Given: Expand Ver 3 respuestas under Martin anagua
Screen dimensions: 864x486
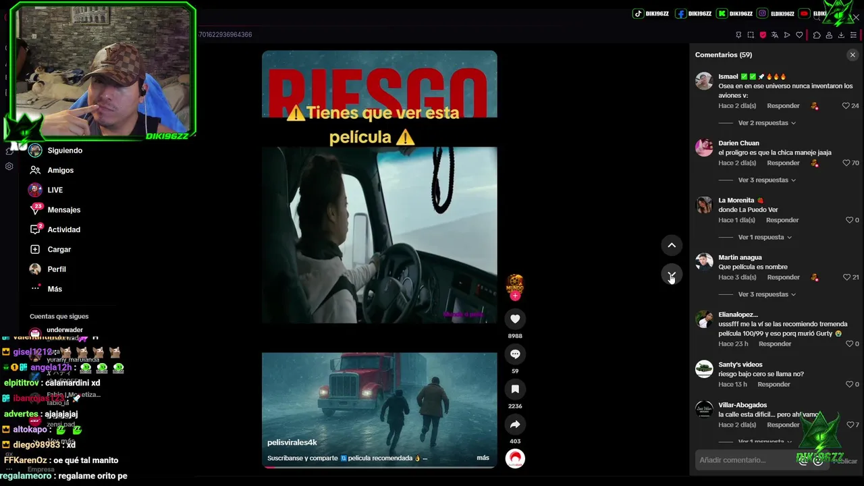Looking at the screenshot, I should 767,294.
